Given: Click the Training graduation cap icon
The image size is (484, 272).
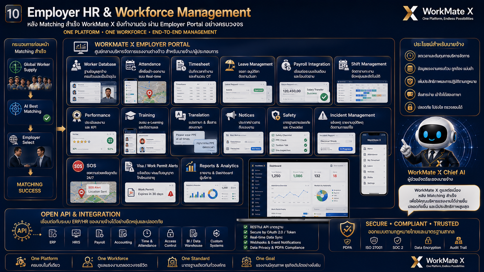Looking at the screenshot, I should point(131,116).
